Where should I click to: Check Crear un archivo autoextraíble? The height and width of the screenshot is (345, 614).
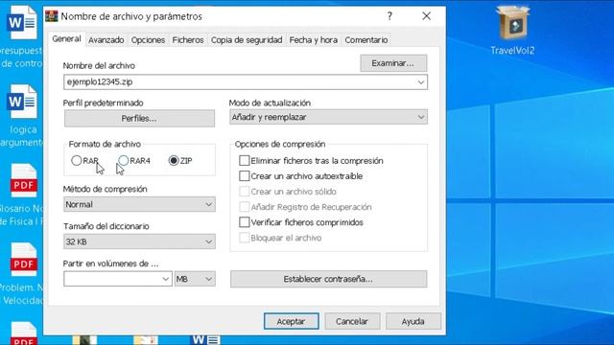244,176
